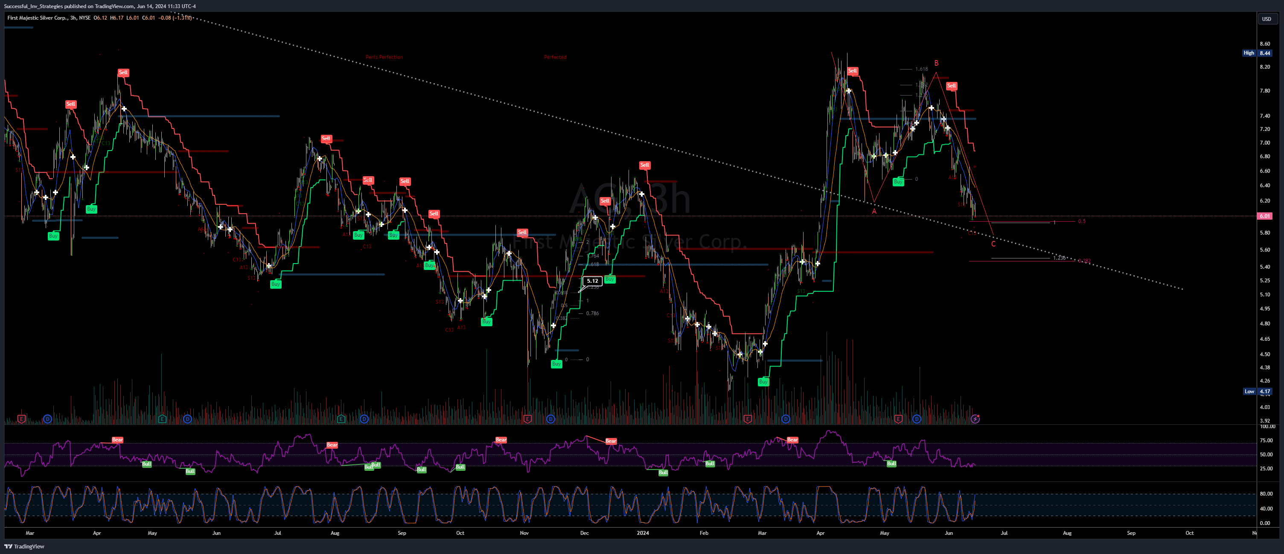The width and height of the screenshot is (1284, 554).
Task: Click the Bull label on RSI near May 2024
Action: (892, 464)
